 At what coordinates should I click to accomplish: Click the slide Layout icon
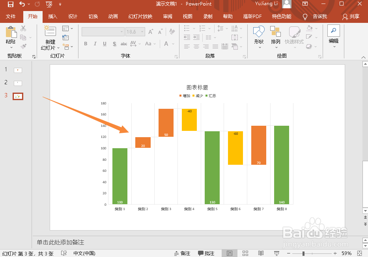point(65,28)
